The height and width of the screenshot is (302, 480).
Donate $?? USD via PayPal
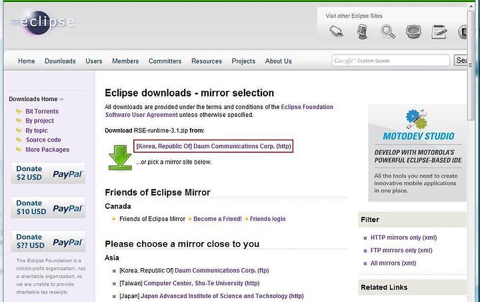pos(48,241)
